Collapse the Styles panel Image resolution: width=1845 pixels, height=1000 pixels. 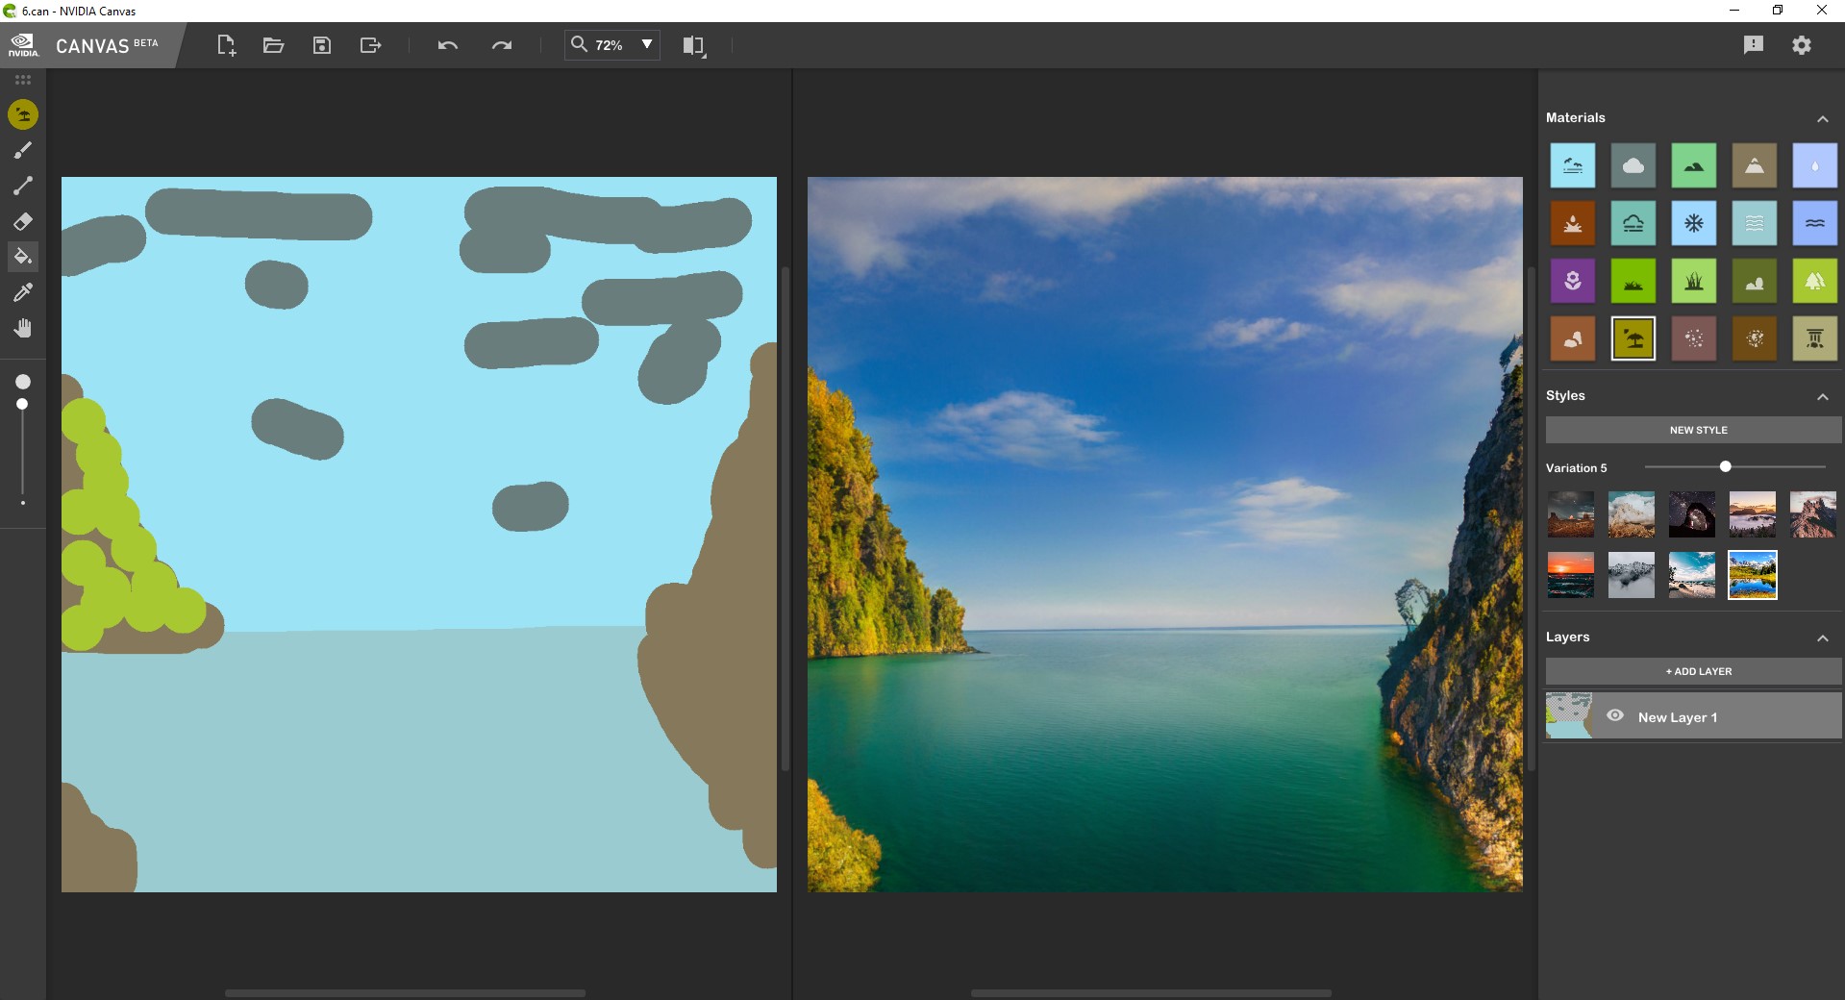pyautogui.click(x=1822, y=396)
